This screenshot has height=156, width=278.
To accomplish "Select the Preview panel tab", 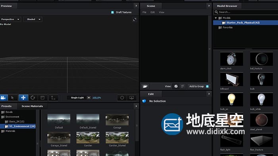I will click(x=6, y=6).
